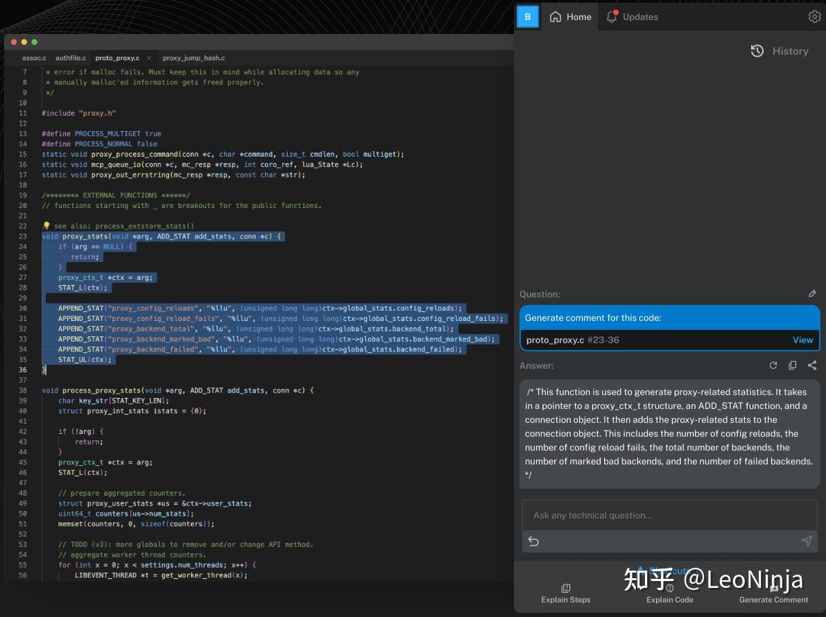Screen dimensions: 826x617
Task: Click the Explain Steps shortcut
Action: pyautogui.click(x=566, y=594)
